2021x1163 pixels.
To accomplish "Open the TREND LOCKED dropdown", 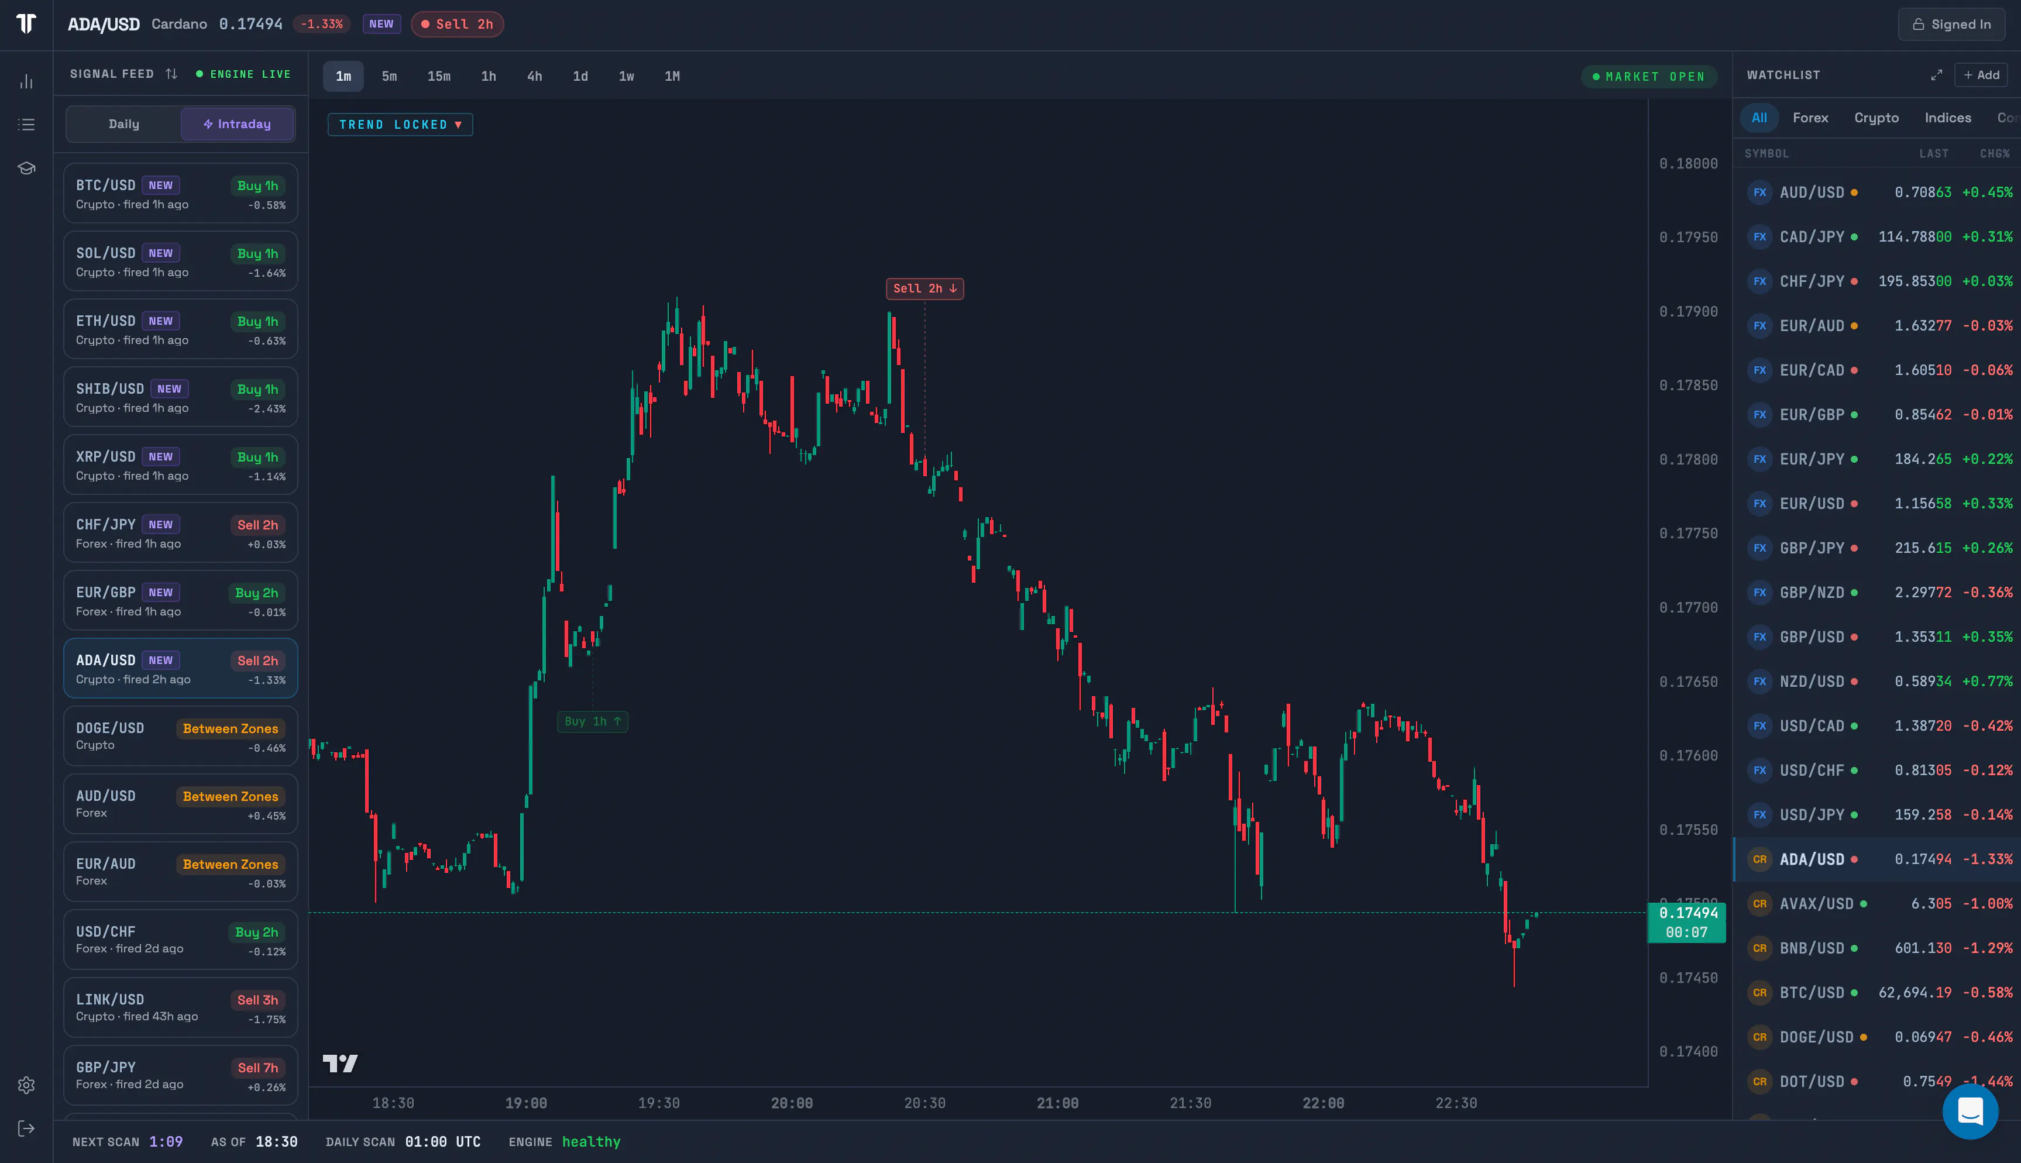I will click(400, 125).
